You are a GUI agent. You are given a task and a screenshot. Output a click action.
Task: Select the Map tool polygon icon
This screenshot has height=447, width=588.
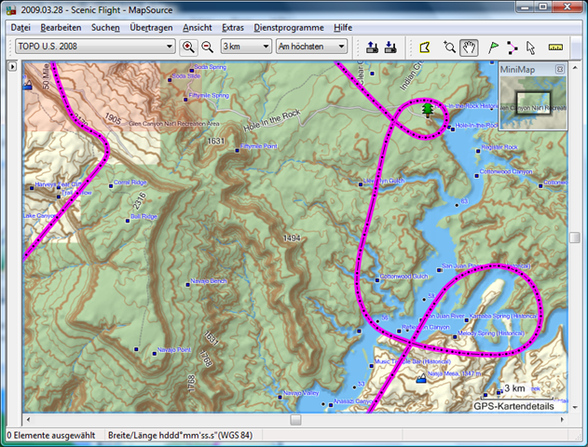click(x=425, y=47)
